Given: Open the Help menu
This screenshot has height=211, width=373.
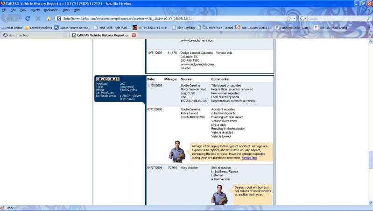Looking at the screenshot, I should [77, 10].
